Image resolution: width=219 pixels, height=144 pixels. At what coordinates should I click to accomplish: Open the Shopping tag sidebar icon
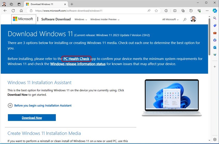[x=215, y=25]
